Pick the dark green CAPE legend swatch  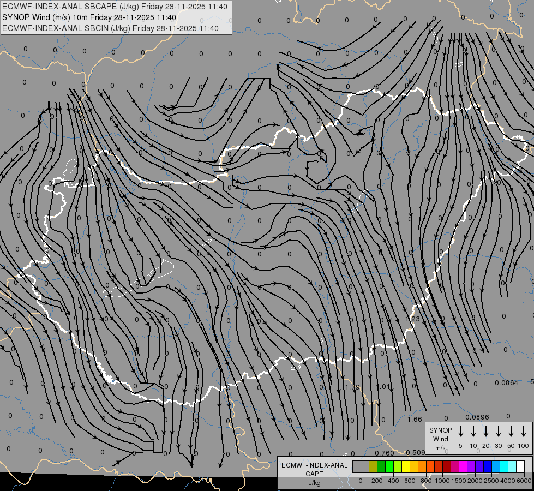381,467
